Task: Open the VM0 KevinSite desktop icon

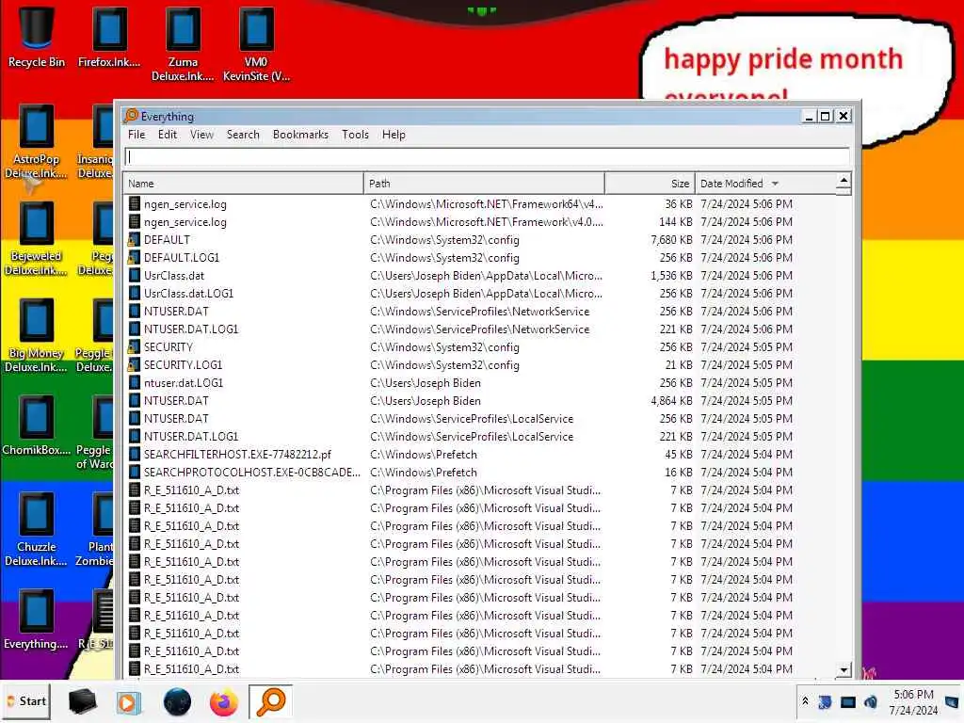Action: 256,44
